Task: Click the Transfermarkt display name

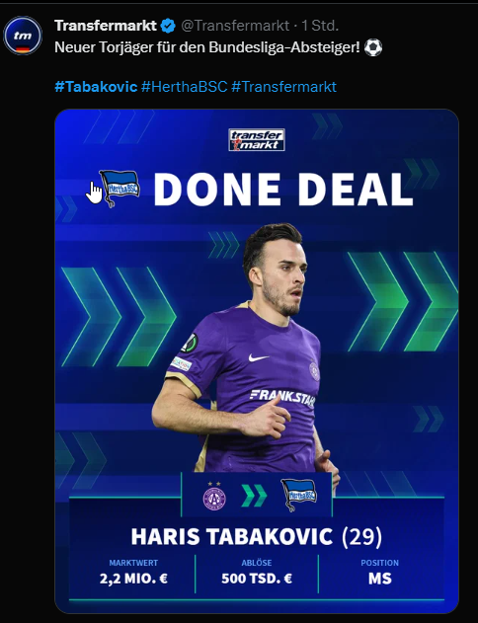Action: point(106,26)
